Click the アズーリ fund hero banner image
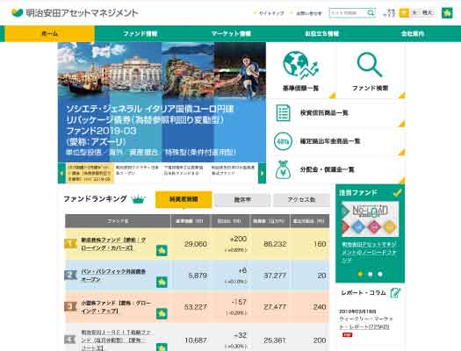 162,102
